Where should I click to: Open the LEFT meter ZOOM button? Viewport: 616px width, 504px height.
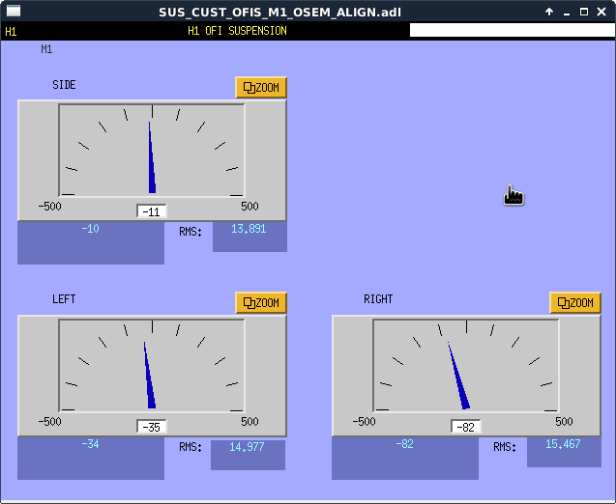tap(261, 303)
